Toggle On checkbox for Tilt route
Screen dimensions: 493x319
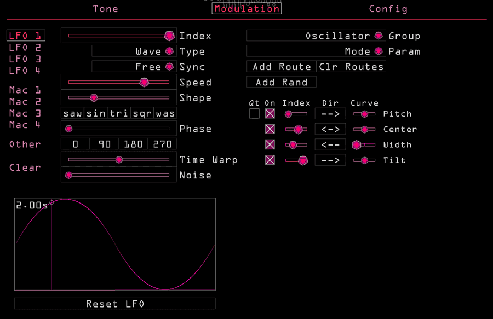point(270,160)
